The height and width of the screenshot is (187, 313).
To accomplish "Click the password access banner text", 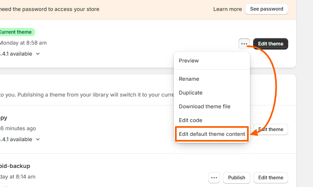I will (x=50, y=9).
